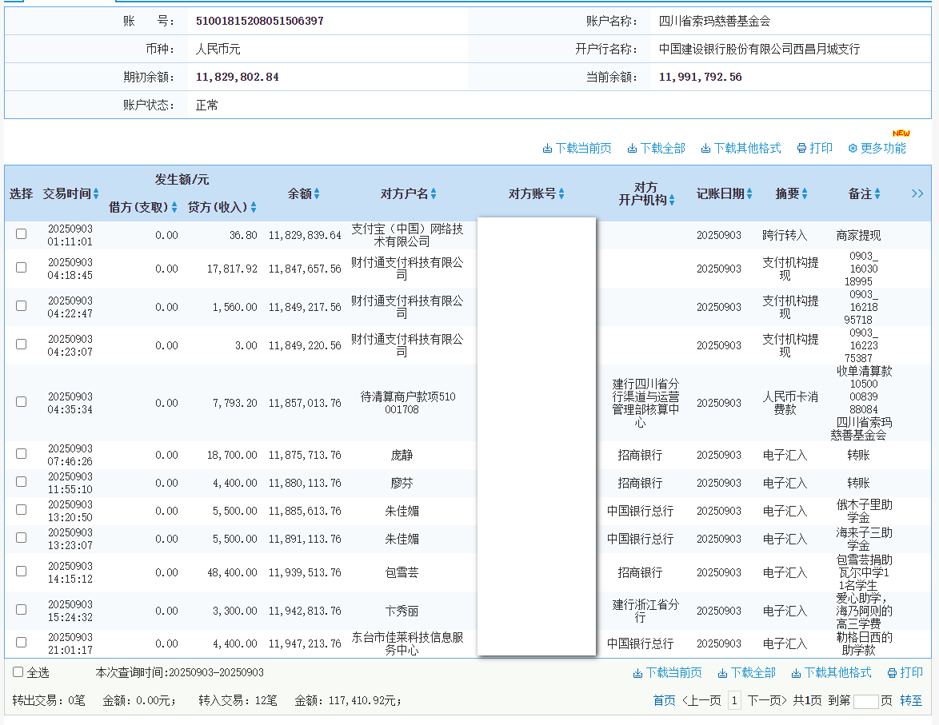
Task: Click the top download all icon
Action: click(x=633, y=149)
